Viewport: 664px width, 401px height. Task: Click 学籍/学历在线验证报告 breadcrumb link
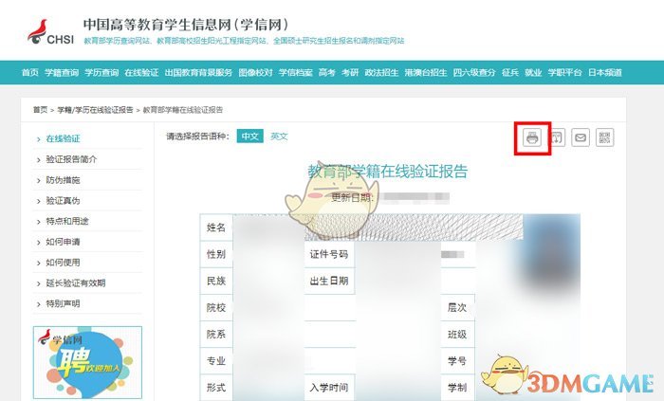(x=95, y=110)
